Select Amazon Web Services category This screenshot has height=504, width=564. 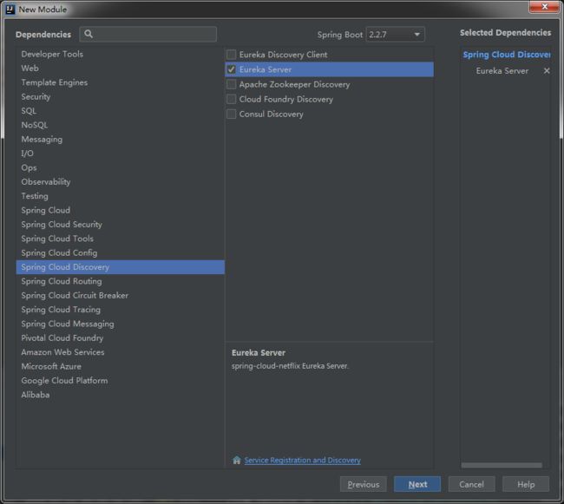(121, 352)
